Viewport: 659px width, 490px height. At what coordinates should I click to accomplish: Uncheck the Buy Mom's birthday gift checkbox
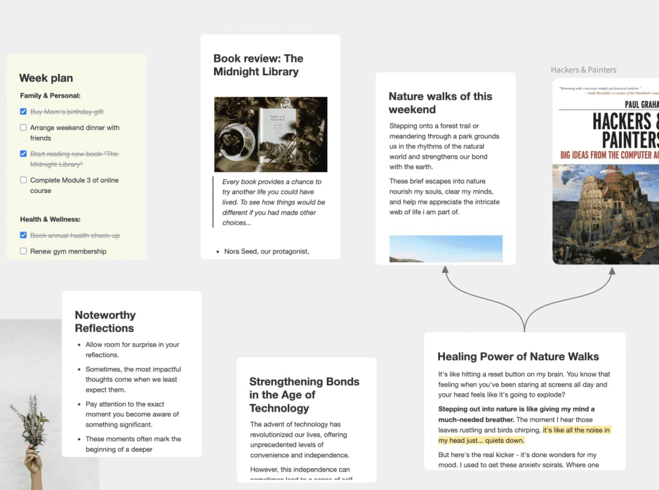click(23, 112)
